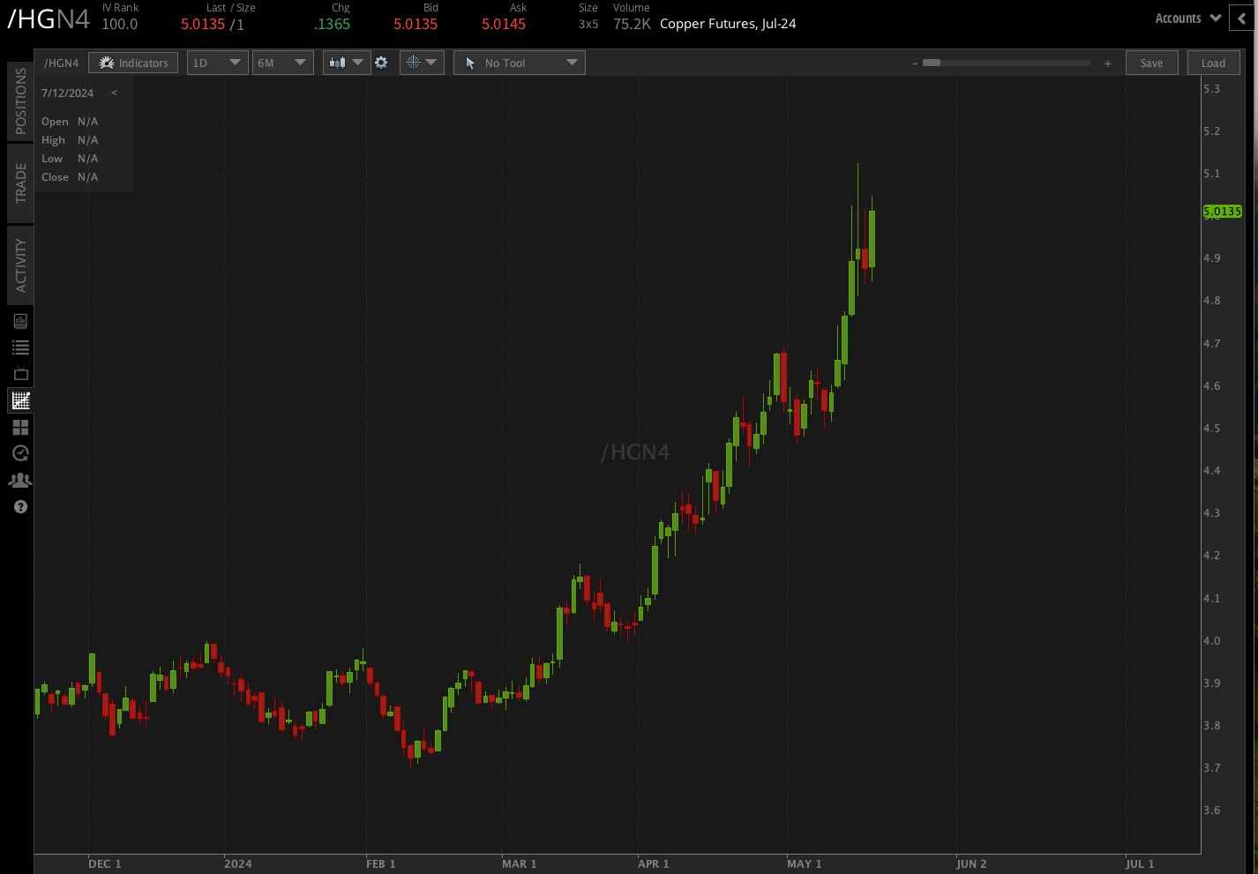Click the FEB 1 time axis label
Screen dimensions: 1258x874
click(381, 863)
